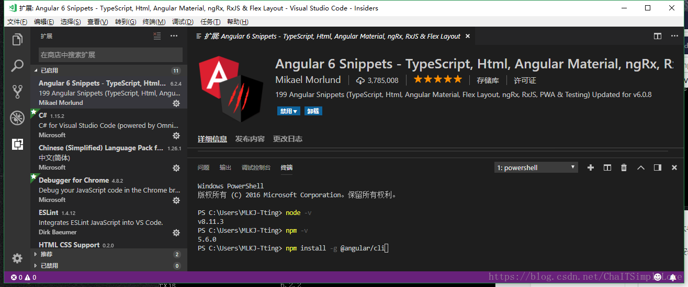This screenshot has width=688, height=287.
Task: Close the Angular 6 Snippets editor tab
Action: point(468,36)
